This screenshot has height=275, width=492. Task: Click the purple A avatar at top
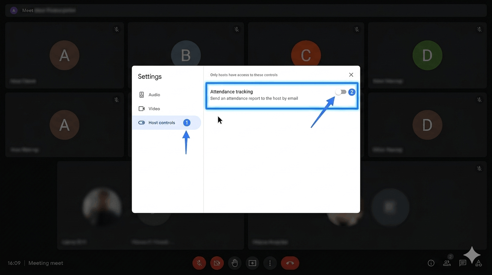(x=14, y=10)
